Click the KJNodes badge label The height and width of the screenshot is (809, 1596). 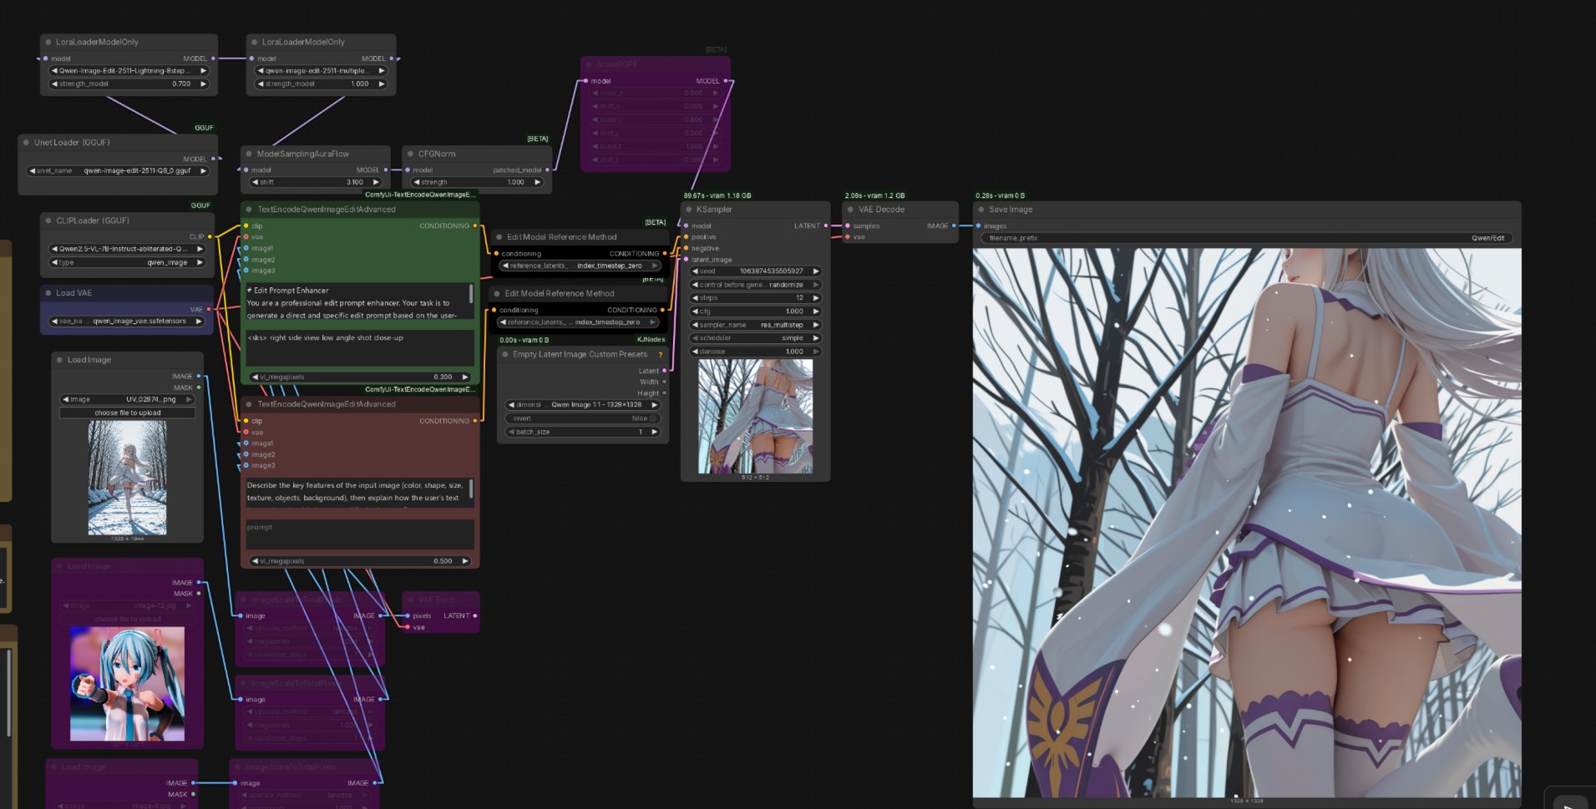click(651, 340)
